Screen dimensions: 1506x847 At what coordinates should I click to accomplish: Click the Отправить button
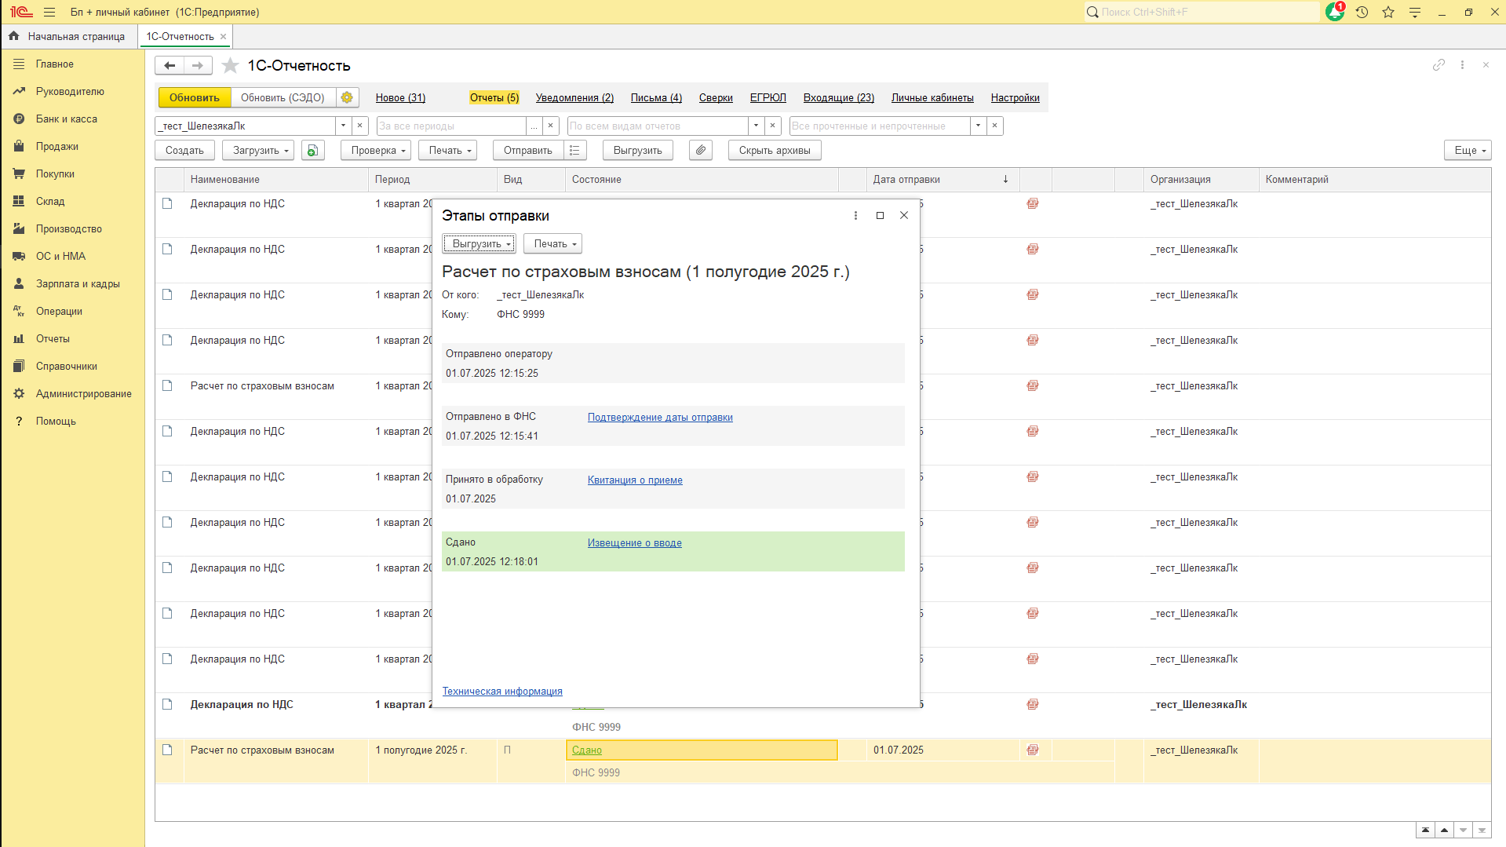[528, 150]
